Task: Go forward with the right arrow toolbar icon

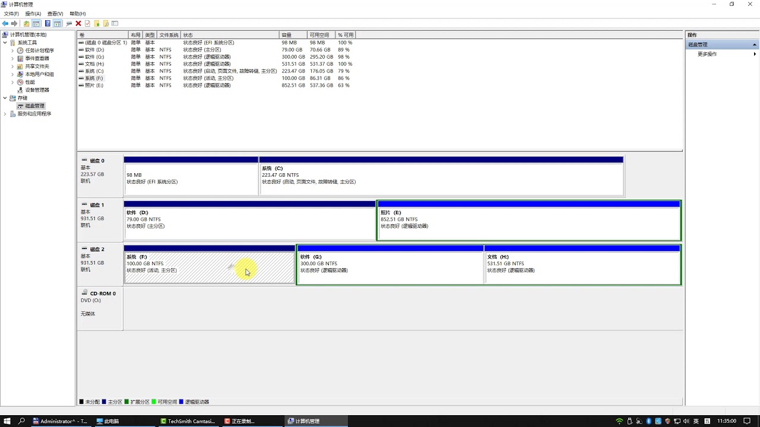Action: pyautogui.click(x=14, y=24)
